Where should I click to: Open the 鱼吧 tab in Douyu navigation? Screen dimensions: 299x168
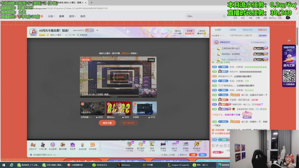click(83, 16)
